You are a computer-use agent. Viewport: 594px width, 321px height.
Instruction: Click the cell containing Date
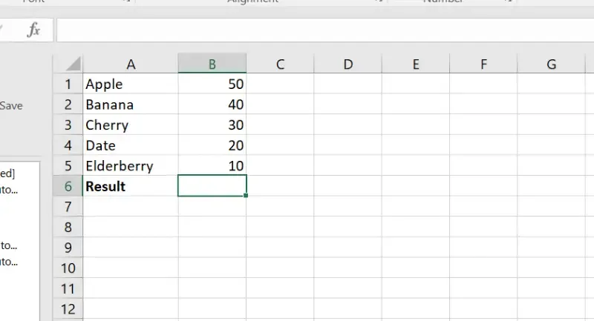pos(131,145)
